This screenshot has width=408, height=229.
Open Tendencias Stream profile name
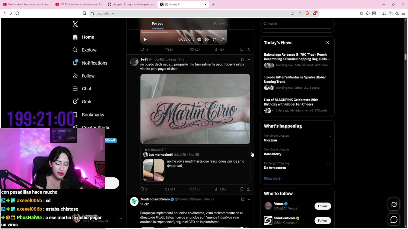point(155,199)
